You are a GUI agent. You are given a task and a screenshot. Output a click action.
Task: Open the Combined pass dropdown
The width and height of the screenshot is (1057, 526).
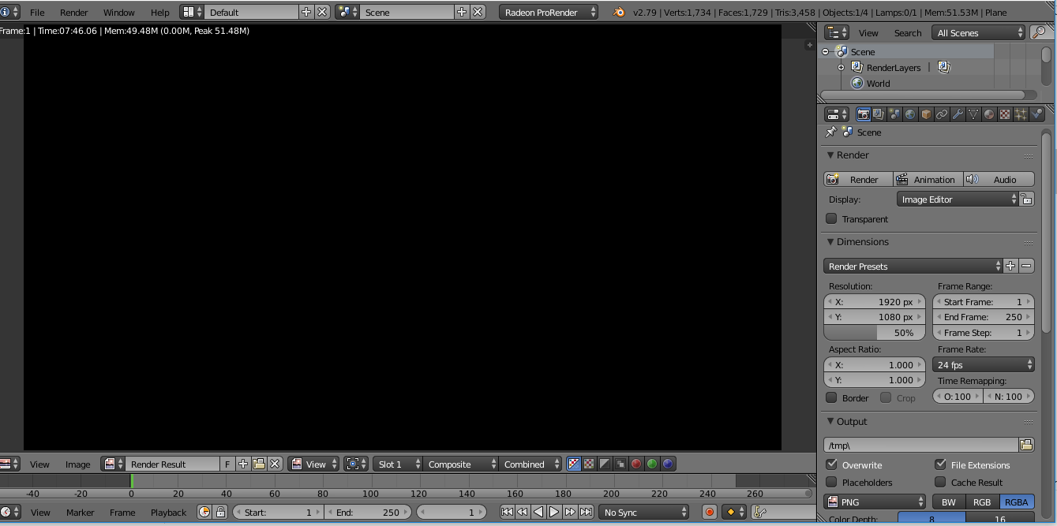[x=530, y=464]
